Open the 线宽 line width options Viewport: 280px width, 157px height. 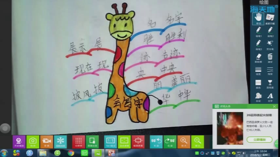258,70
